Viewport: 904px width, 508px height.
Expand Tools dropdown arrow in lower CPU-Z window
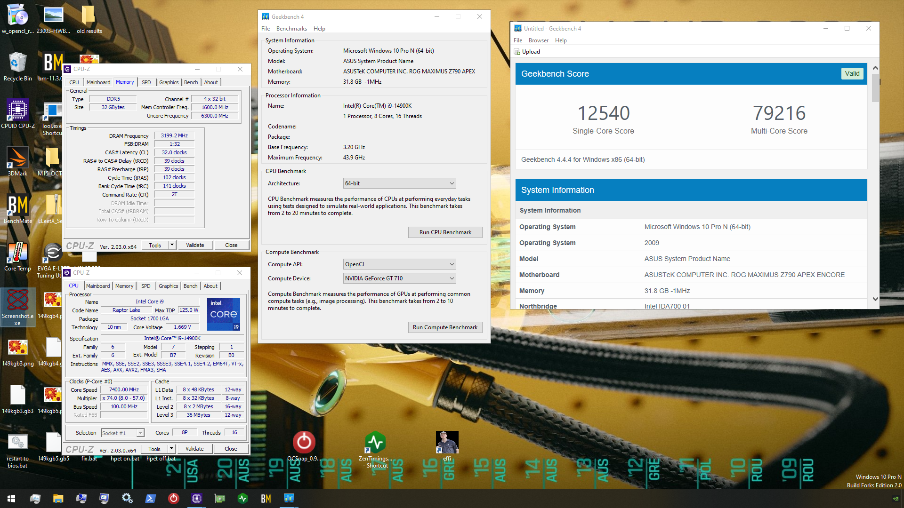point(172,449)
